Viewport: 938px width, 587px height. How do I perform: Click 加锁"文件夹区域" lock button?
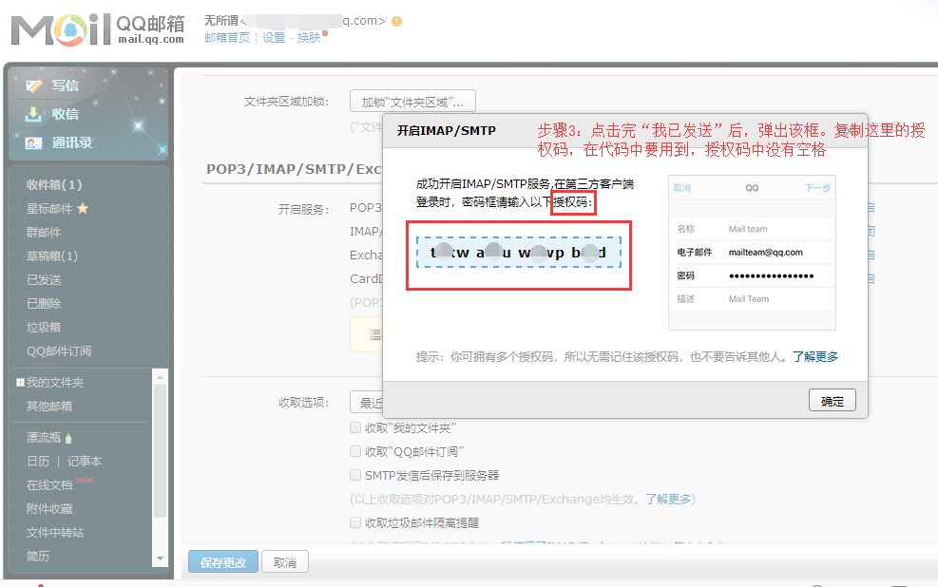[x=412, y=102]
